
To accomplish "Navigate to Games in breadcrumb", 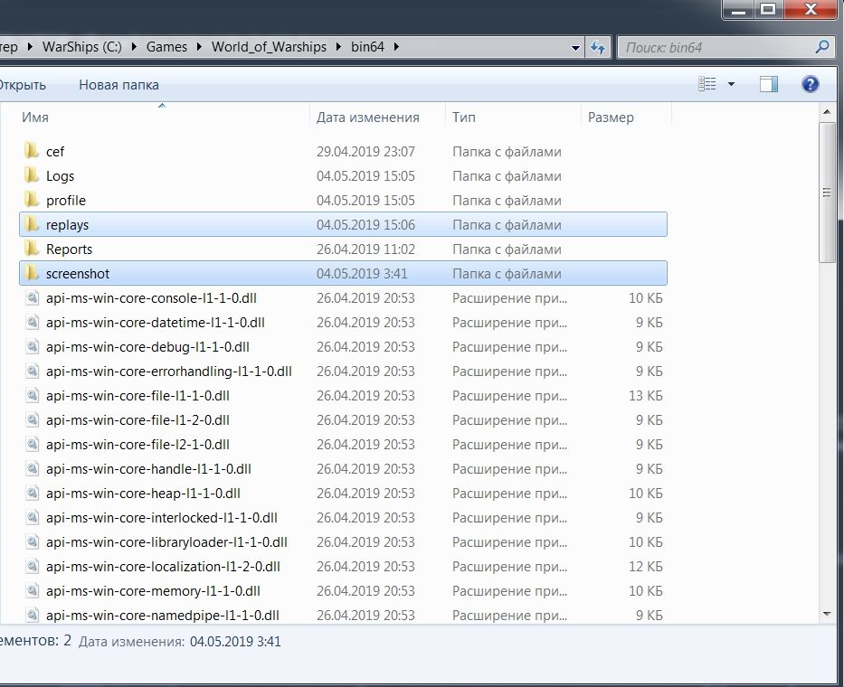I will pos(166,47).
